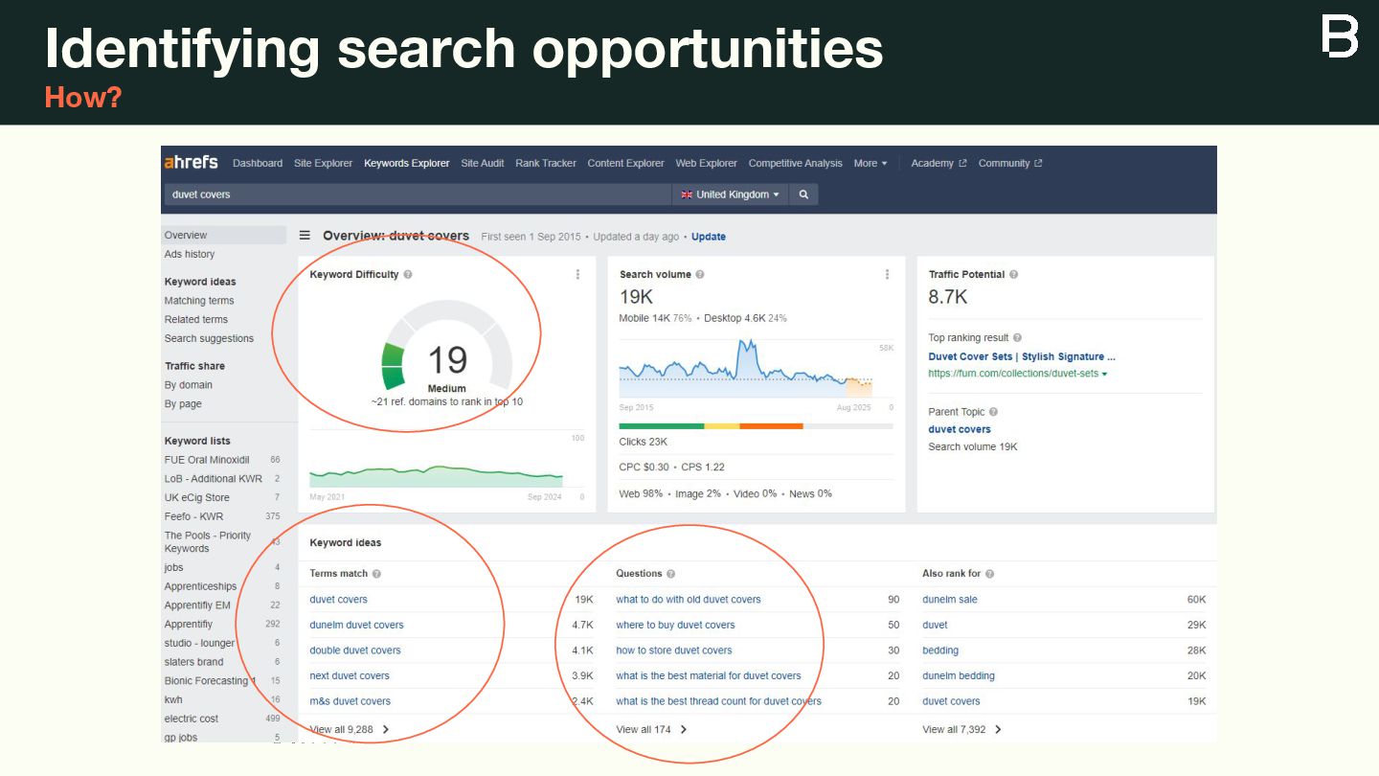Screen dimensions: 1379x776
Task: Switch to Rank Tracker in navigation
Action: [546, 164]
